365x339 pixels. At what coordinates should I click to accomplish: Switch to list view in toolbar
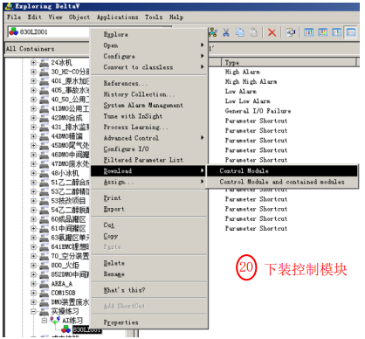(336, 32)
